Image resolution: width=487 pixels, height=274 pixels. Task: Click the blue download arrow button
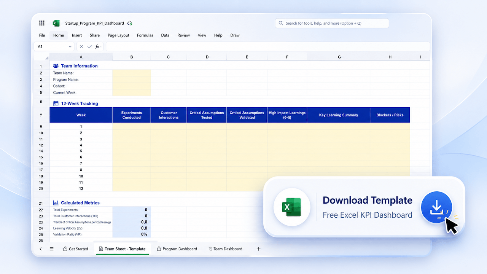point(436,207)
